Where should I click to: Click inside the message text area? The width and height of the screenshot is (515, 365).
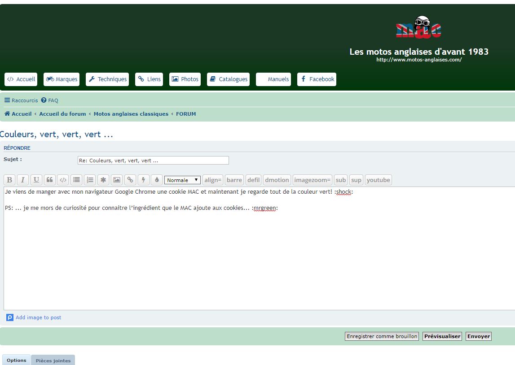(x=260, y=248)
